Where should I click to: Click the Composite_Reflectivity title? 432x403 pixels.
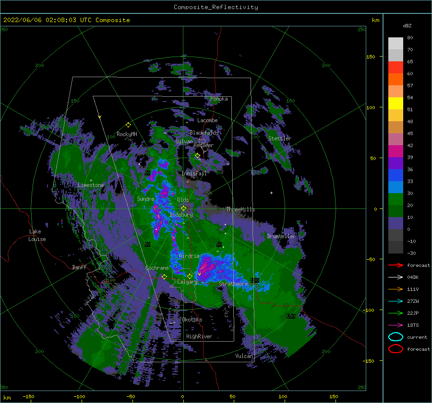[x=216, y=7]
